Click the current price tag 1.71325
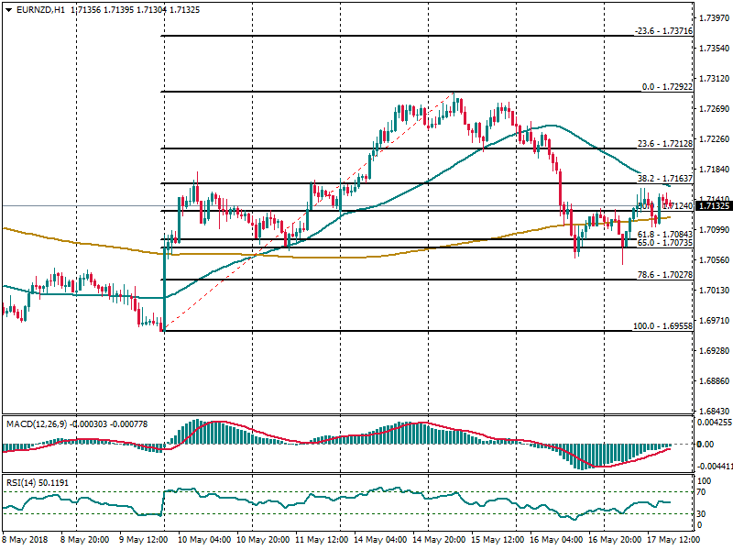 pyautogui.click(x=715, y=206)
